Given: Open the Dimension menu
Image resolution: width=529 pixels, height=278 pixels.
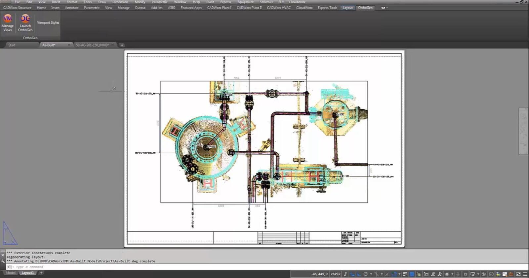Looking at the screenshot, I should click(x=120, y=2).
